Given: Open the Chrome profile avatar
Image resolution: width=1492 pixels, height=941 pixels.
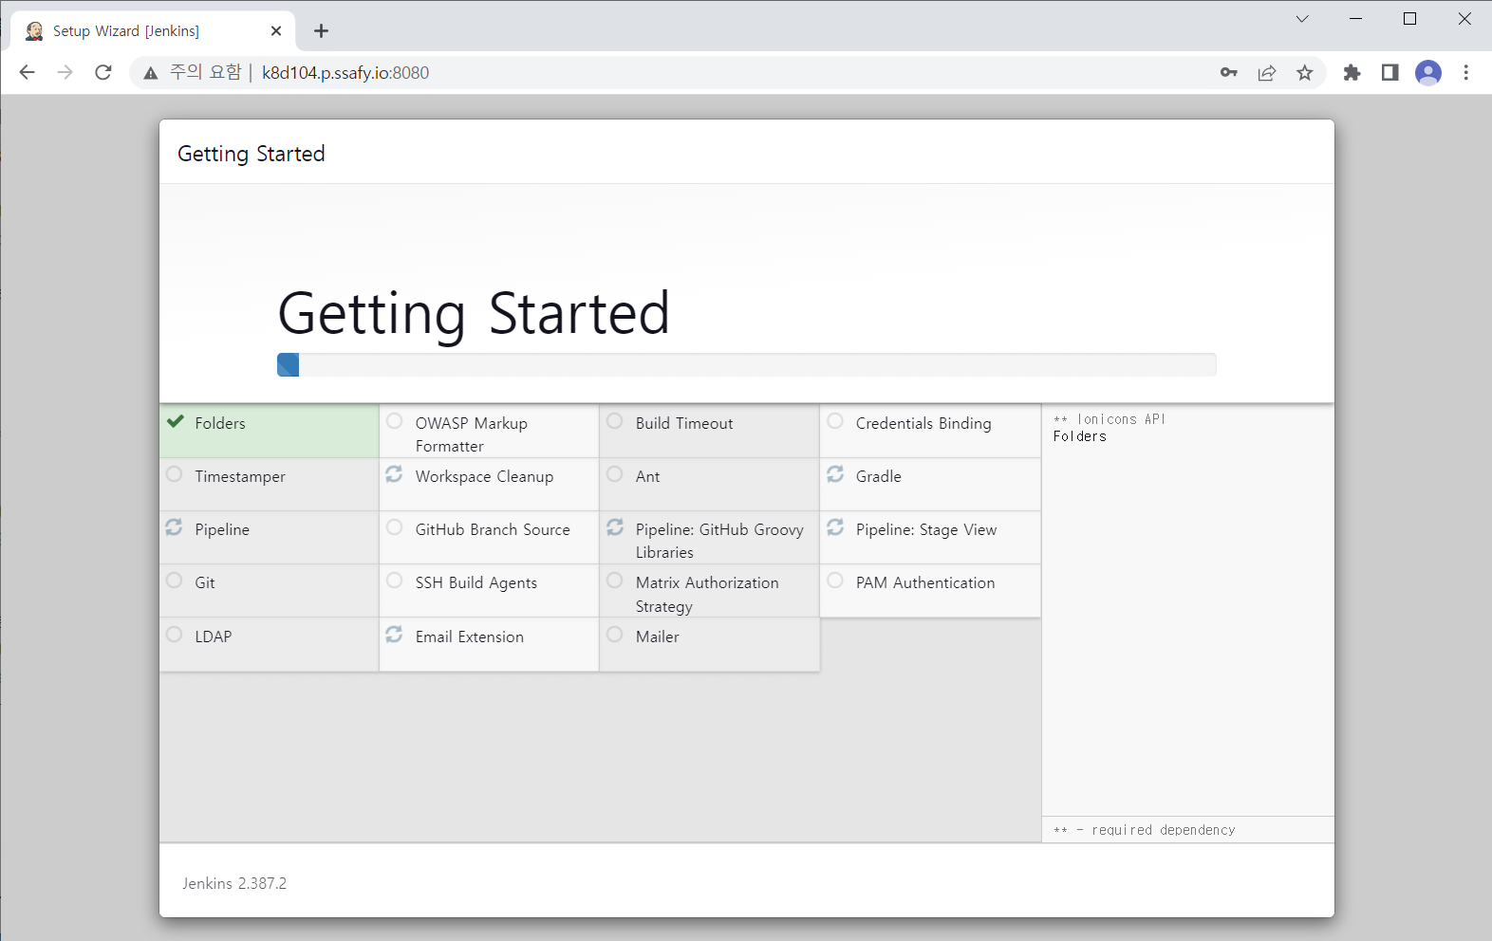Looking at the screenshot, I should pyautogui.click(x=1428, y=72).
